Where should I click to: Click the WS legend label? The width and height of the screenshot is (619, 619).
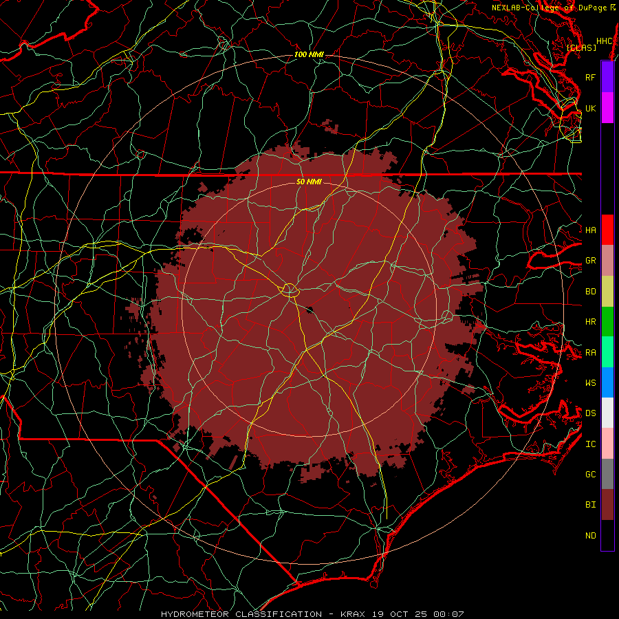pyautogui.click(x=590, y=382)
